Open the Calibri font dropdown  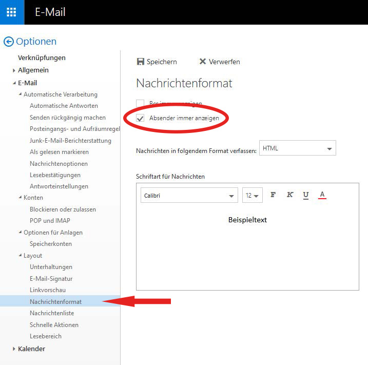[189, 195]
